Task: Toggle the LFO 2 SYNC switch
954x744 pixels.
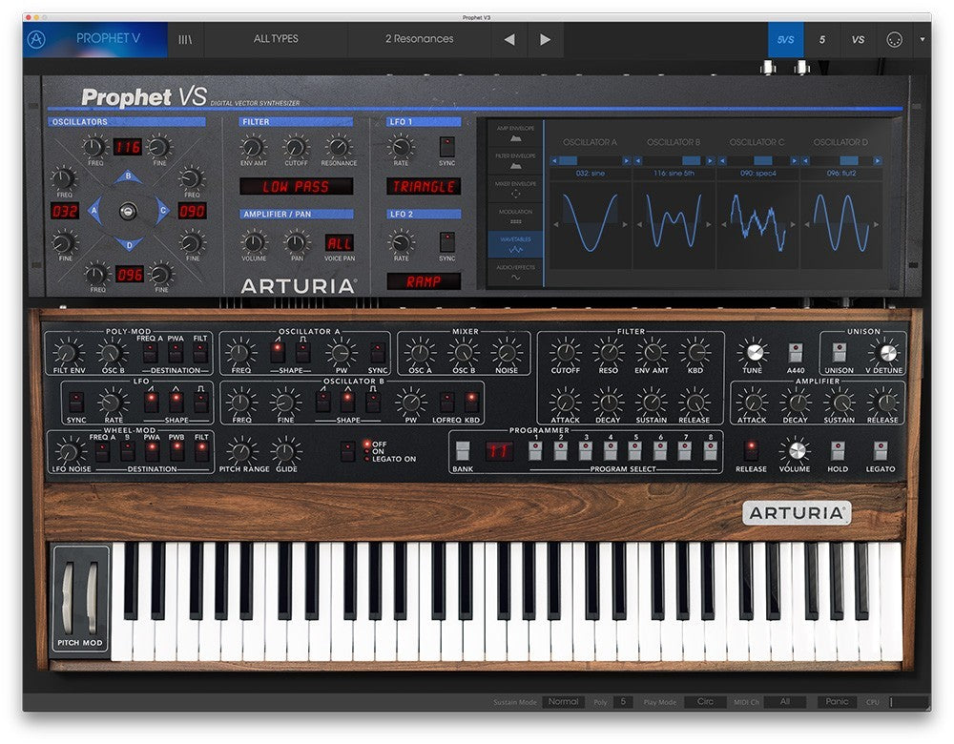Action: 447,241
